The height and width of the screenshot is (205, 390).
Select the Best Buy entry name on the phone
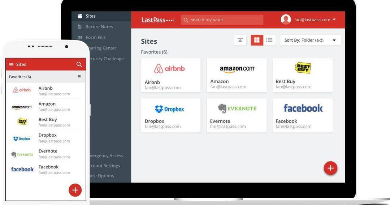[x=48, y=120]
